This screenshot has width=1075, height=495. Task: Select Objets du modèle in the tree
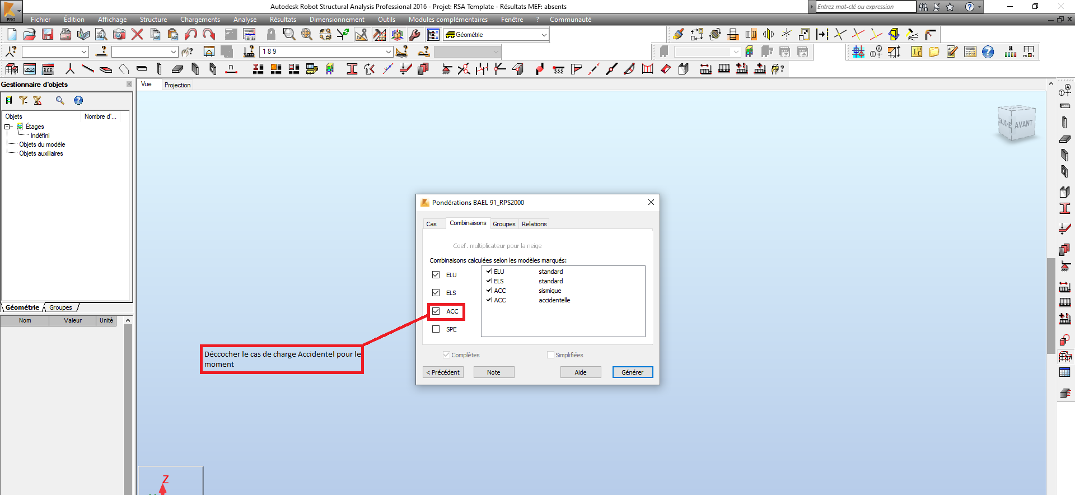coord(42,144)
